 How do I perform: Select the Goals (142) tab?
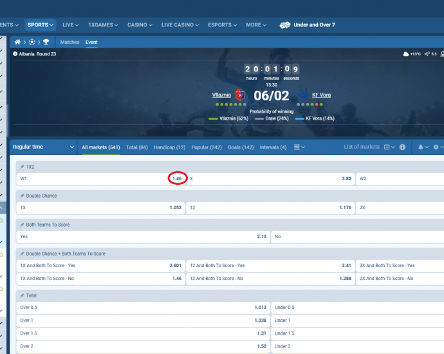pyautogui.click(x=241, y=147)
